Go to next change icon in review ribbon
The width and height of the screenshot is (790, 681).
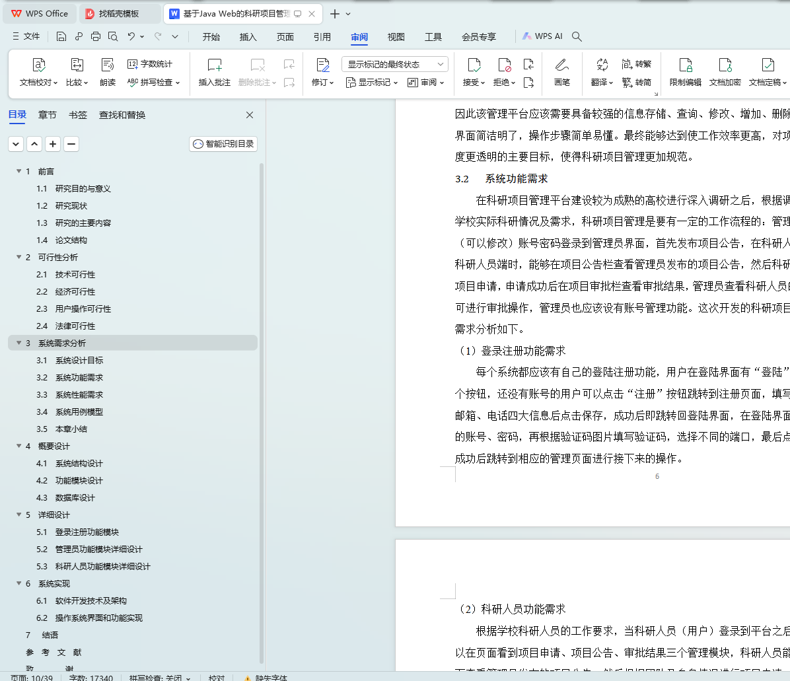tap(528, 83)
